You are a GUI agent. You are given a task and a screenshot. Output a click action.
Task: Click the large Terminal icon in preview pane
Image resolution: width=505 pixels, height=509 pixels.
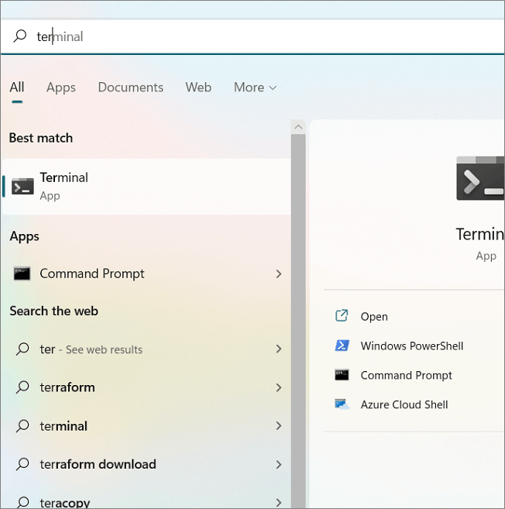tap(480, 178)
